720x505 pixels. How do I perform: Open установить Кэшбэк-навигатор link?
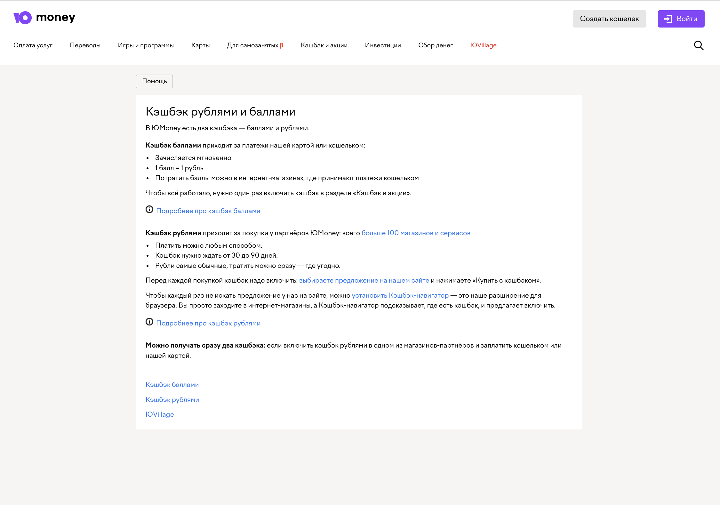coord(400,295)
